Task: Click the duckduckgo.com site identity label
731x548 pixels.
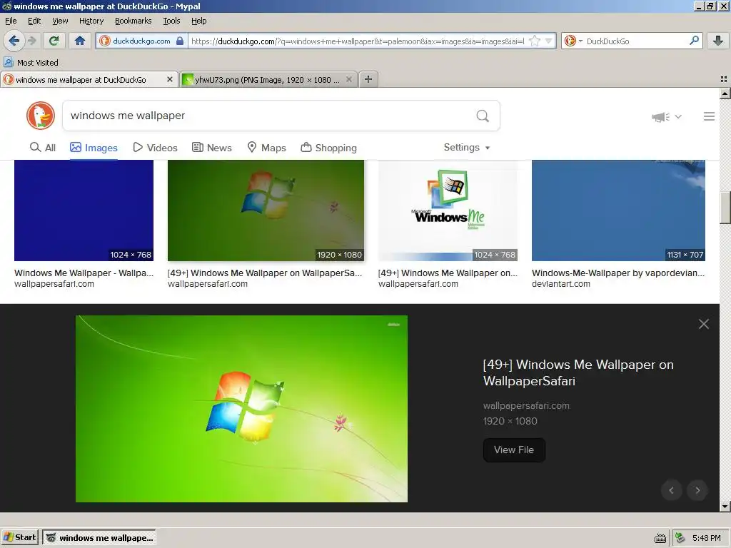Action: point(141,41)
